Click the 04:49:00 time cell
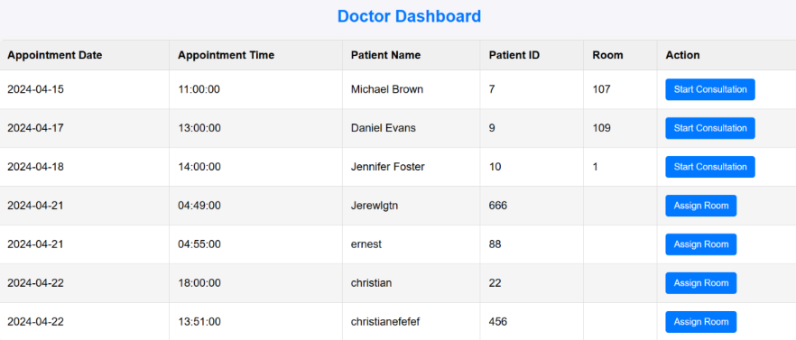The width and height of the screenshot is (796, 340). [256, 206]
